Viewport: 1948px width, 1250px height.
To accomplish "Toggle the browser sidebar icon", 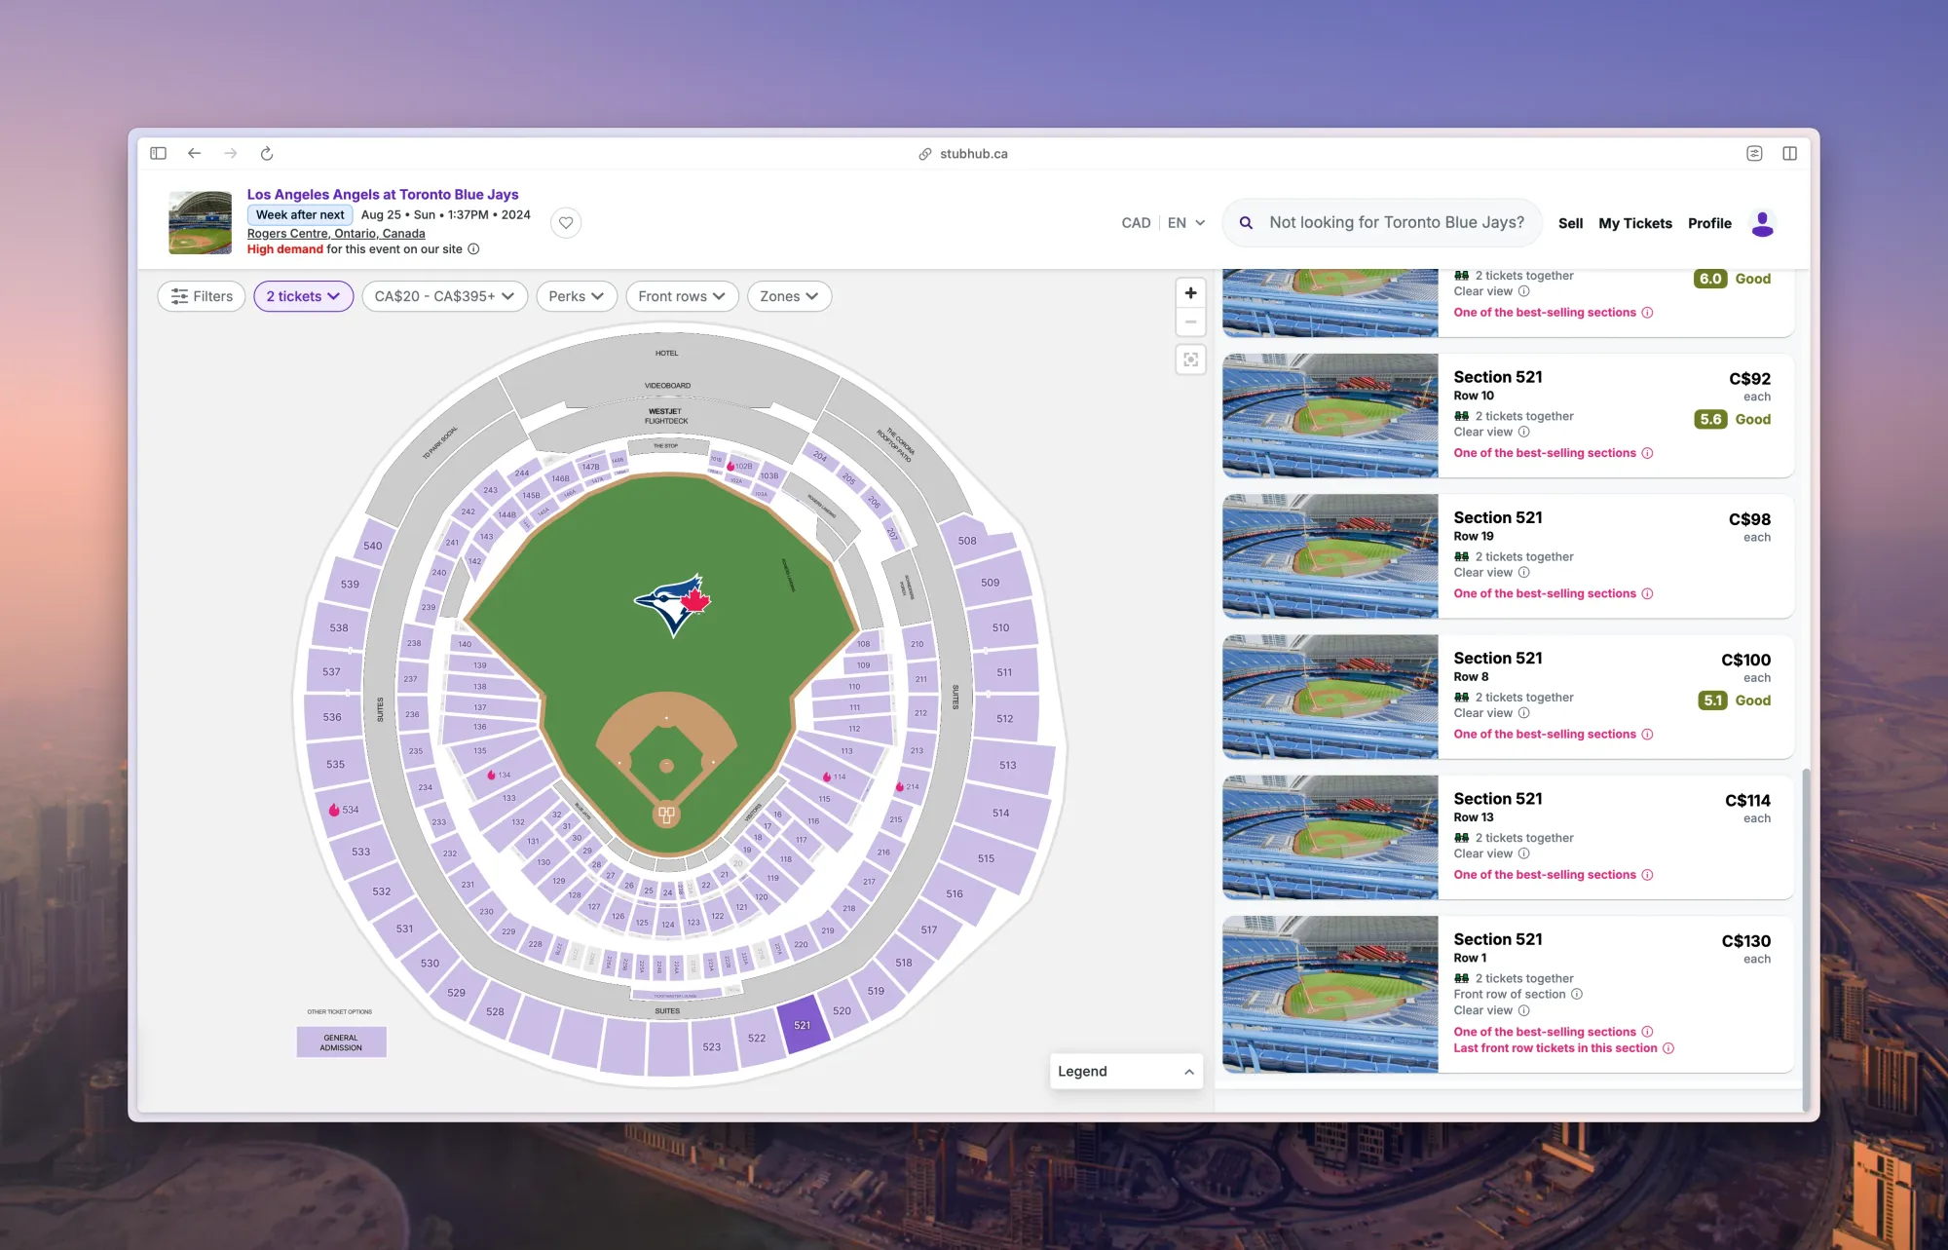I will click(x=158, y=153).
